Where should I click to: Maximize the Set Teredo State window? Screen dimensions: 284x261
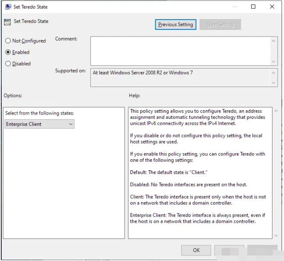[253, 7]
